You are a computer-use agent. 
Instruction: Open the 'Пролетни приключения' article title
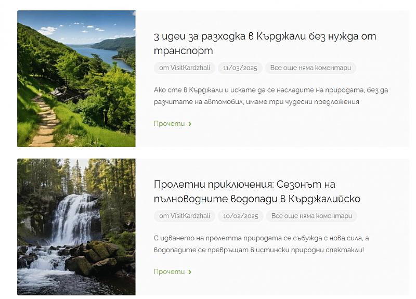pyautogui.click(x=257, y=191)
